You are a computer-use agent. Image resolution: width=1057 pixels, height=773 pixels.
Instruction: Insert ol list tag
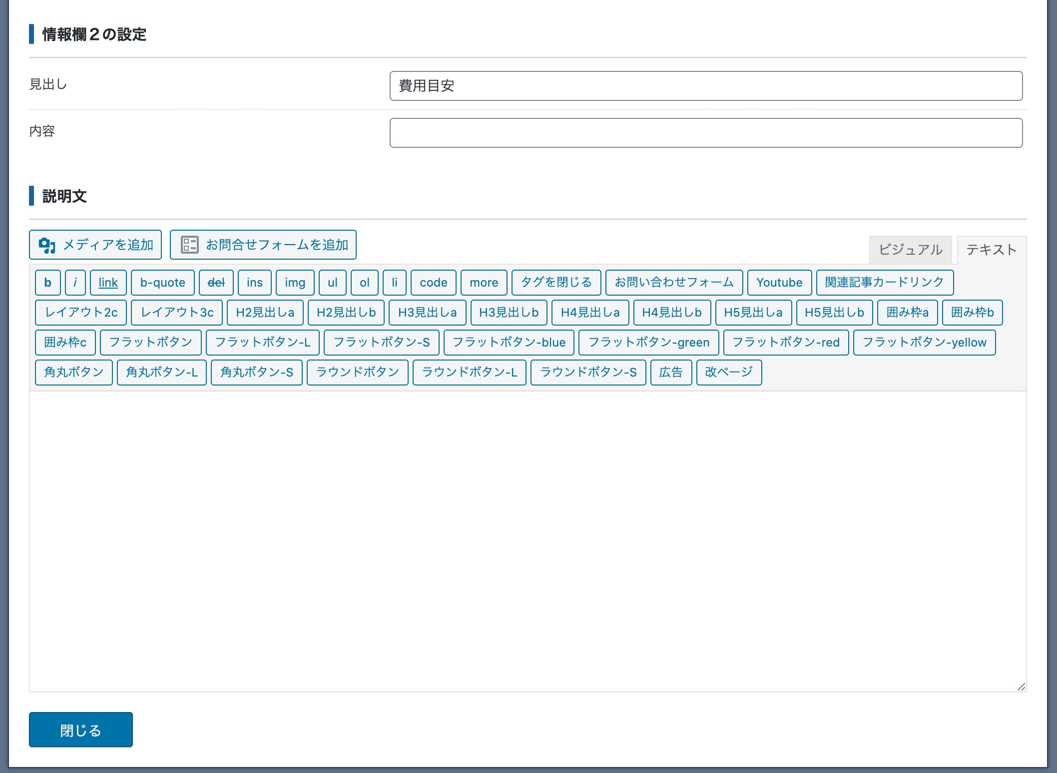pyautogui.click(x=365, y=283)
